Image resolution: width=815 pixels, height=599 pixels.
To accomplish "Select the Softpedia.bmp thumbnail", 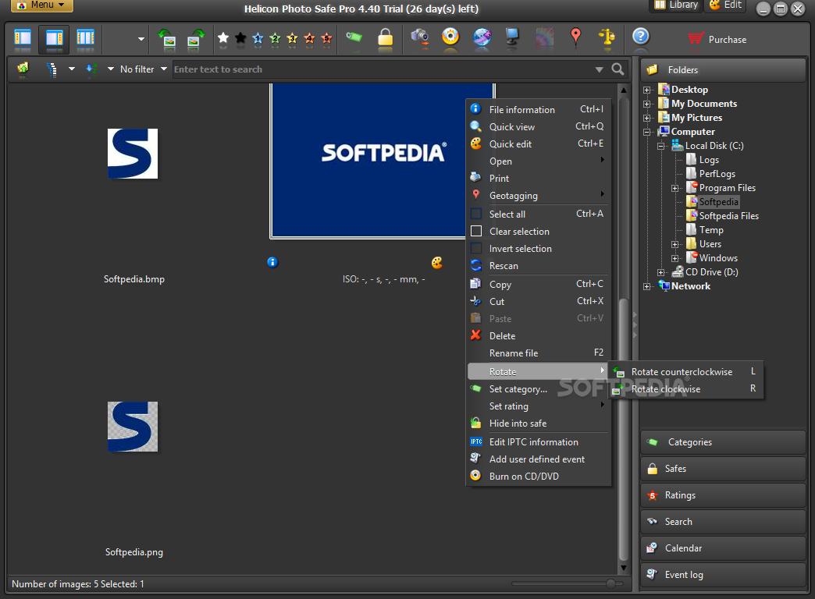I will pyautogui.click(x=133, y=154).
